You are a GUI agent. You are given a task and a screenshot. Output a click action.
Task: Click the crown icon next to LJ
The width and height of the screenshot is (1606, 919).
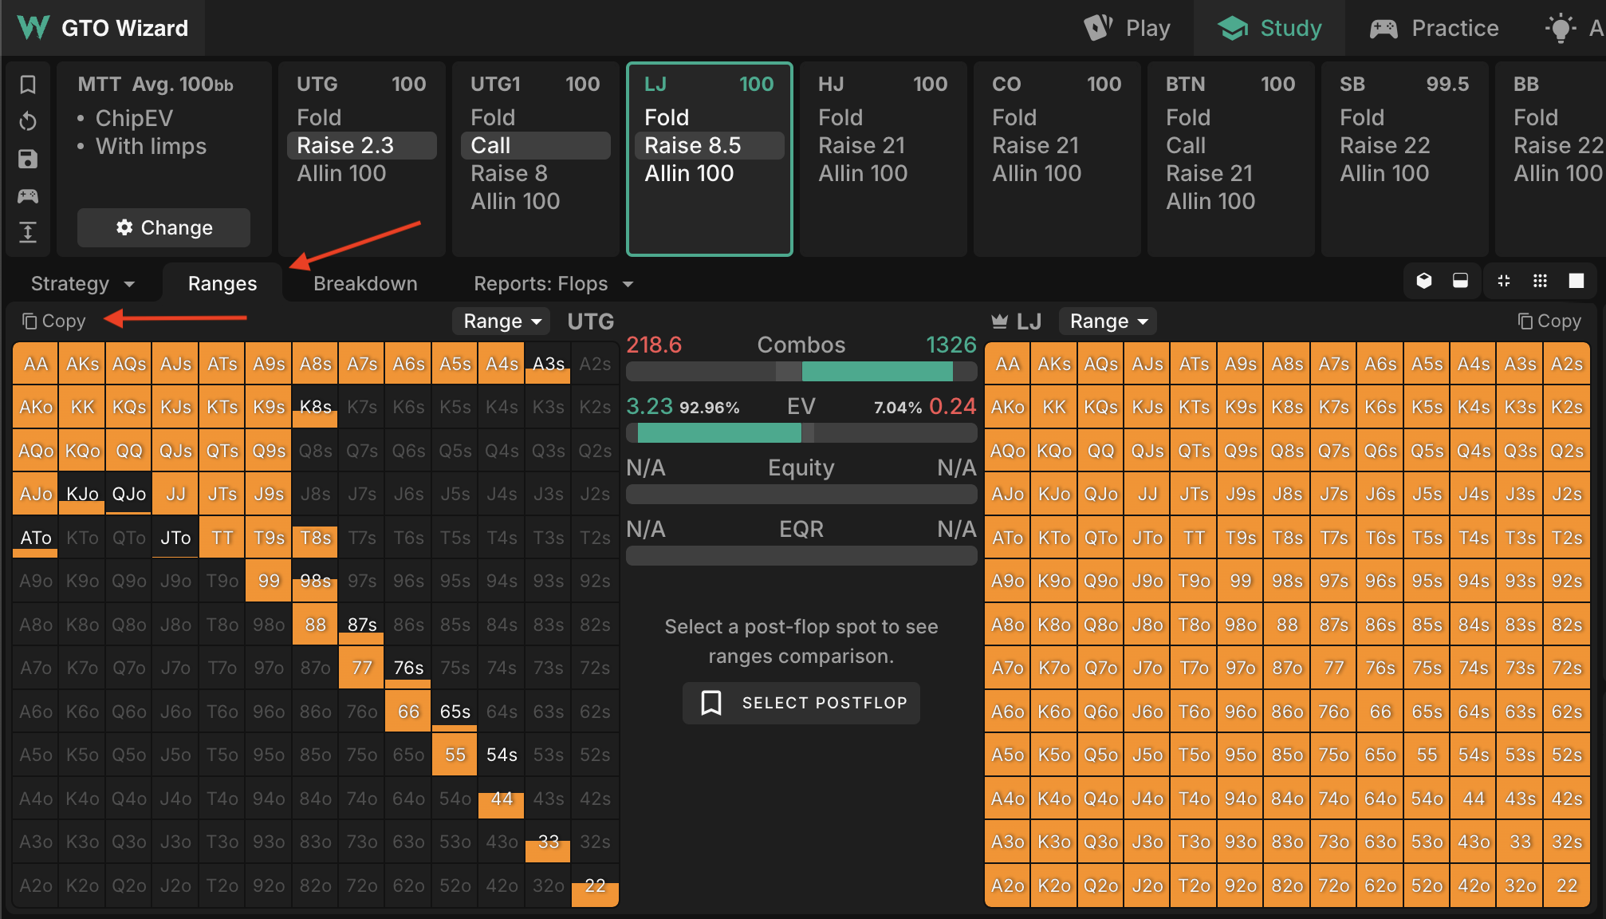tap(999, 321)
